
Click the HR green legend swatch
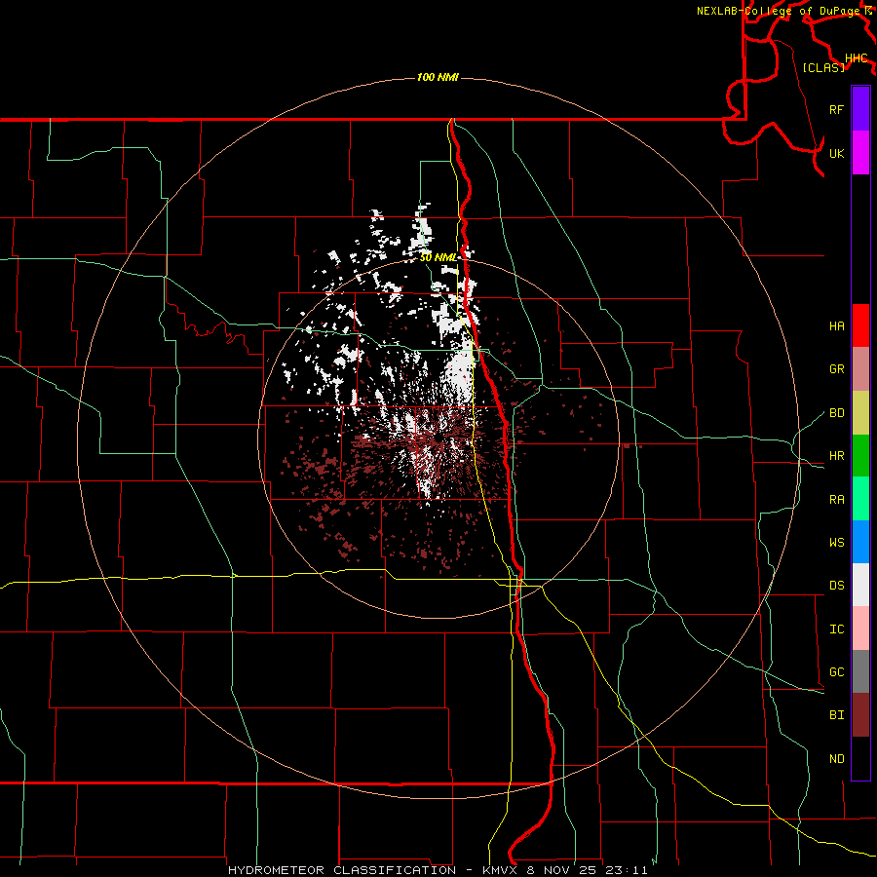860,456
